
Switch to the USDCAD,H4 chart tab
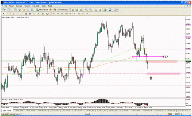pos(31,110)
